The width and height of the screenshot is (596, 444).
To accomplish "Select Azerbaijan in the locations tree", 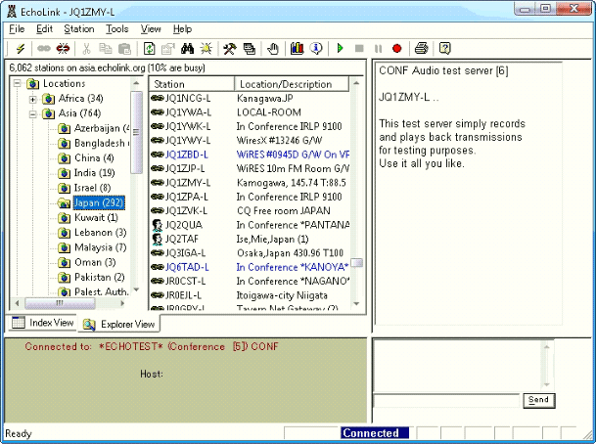I will [x=102, y=128].
